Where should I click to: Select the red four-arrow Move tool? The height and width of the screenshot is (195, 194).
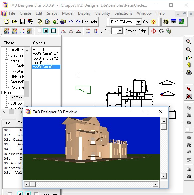tap(154, 31)
